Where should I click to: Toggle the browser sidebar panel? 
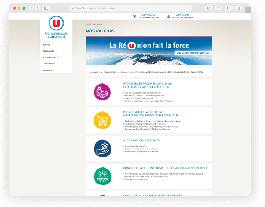tap(46, 8)
